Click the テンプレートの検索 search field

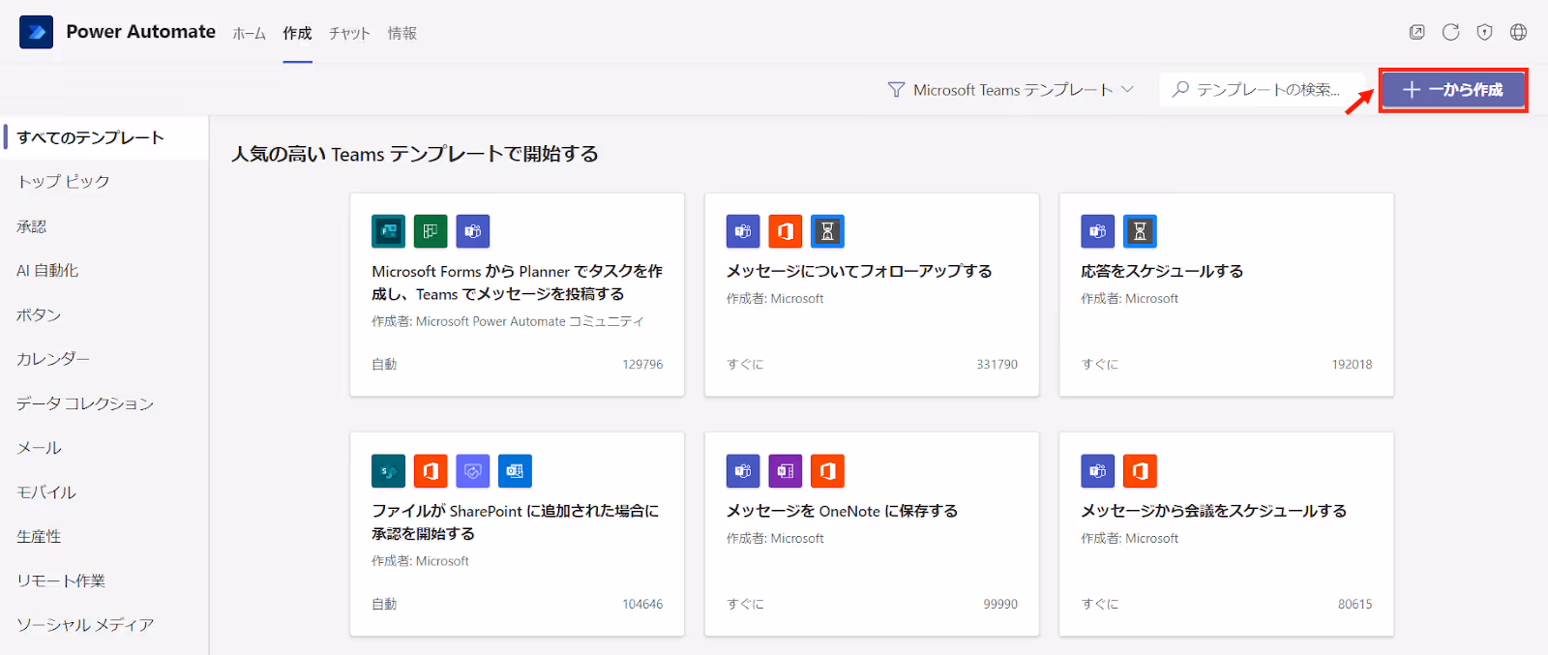point(1263,89)
